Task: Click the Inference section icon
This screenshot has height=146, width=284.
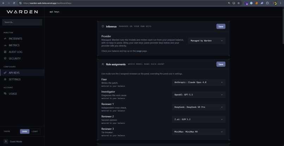Action: [103, 26]
